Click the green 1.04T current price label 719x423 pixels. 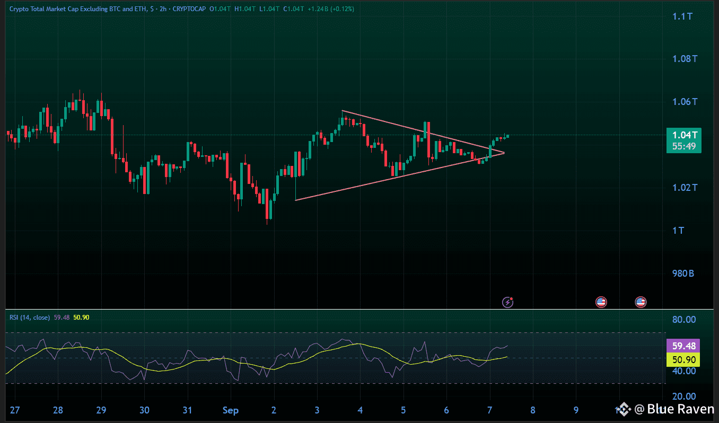683,135
